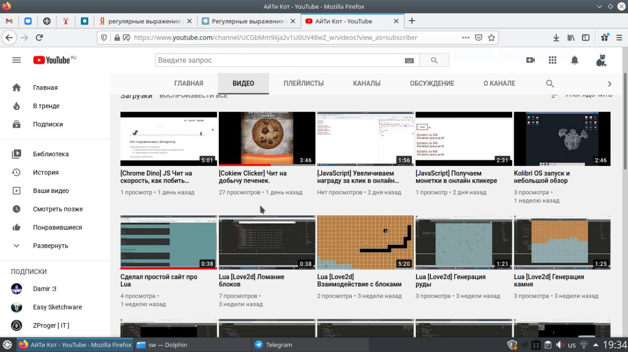Click the channel search magnifier icon
The image size is (628, 352).
(x=550, y=84)
